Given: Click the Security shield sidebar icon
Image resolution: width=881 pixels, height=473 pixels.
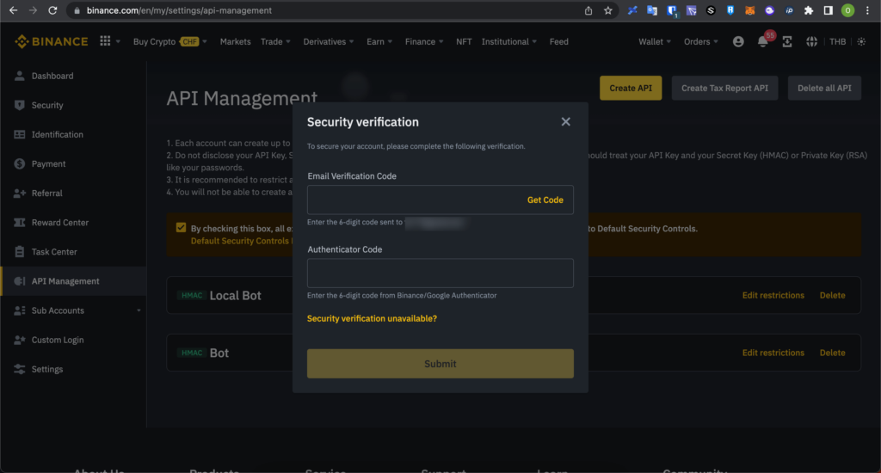Looking at the screenshot, I should tap(20, 105).
